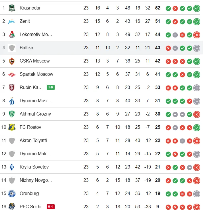Open the Akron Tolyatti team link
Image resolution: width=203 pixels, height=210 pixels.
(x=33, y=140)
